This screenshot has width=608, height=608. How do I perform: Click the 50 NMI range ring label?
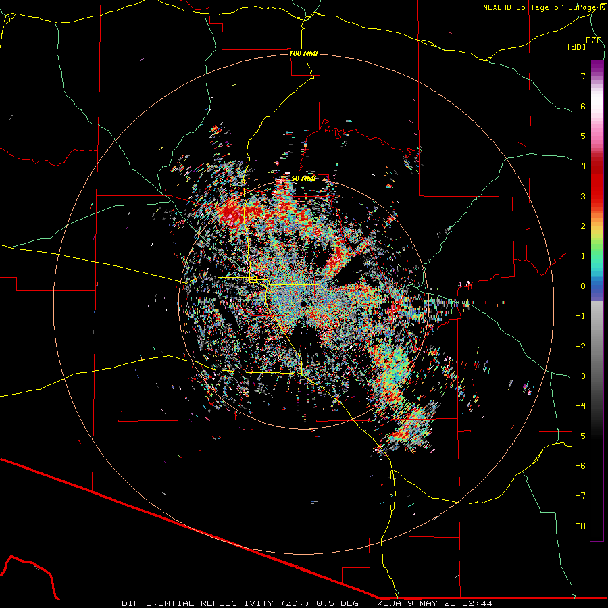[303, 178]
